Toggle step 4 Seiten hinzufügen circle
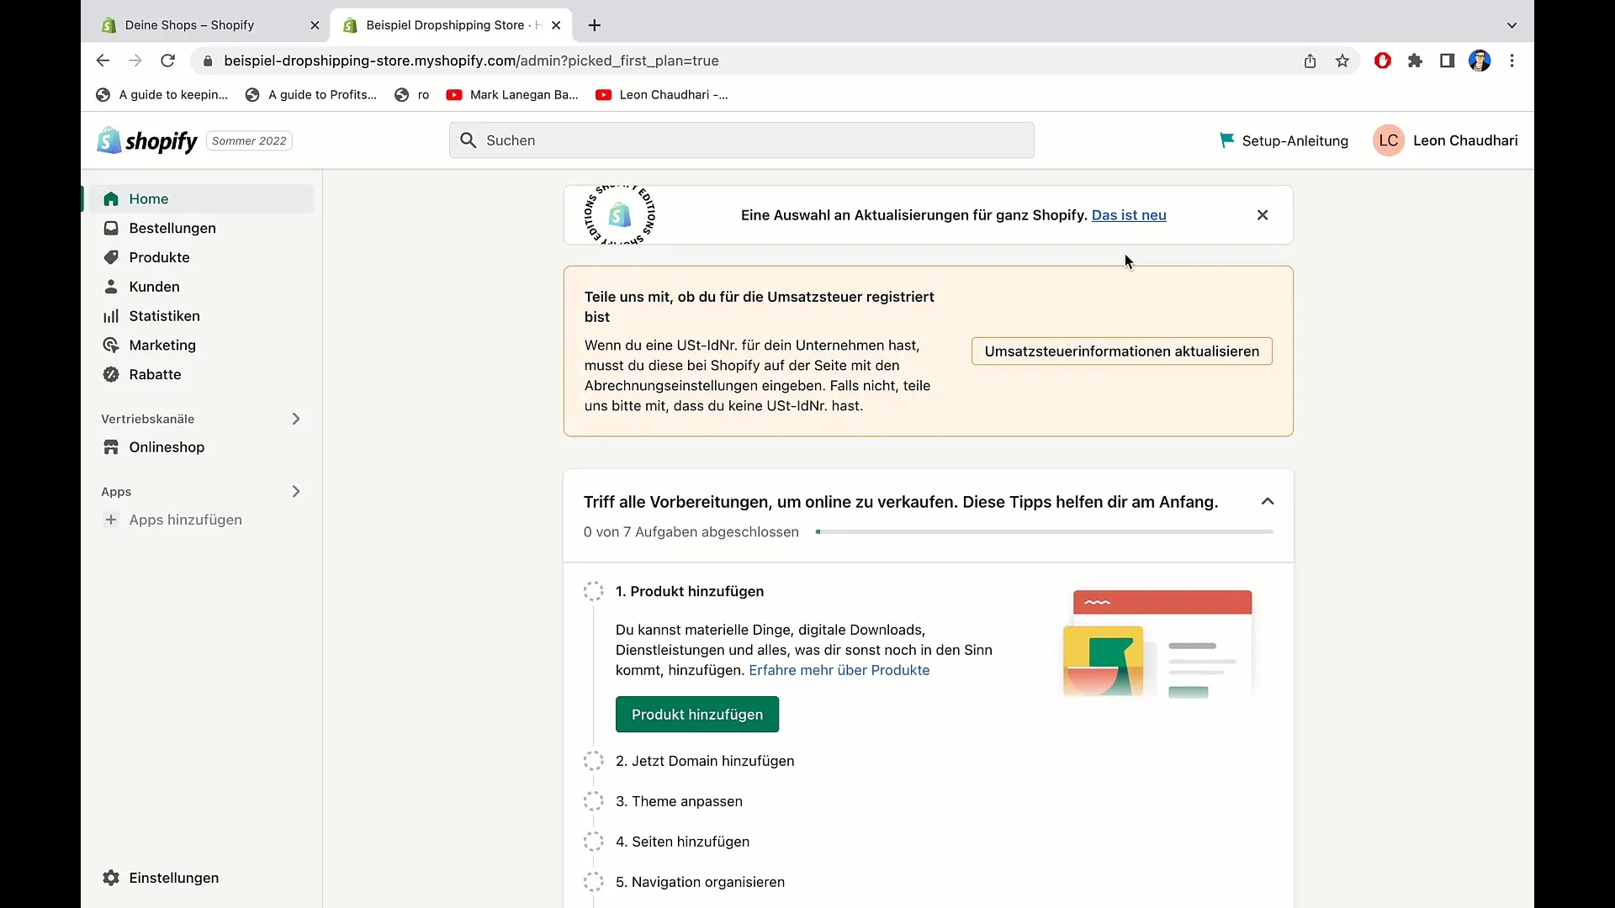This screenshot has height=908, width=1615. coord(594,842)
